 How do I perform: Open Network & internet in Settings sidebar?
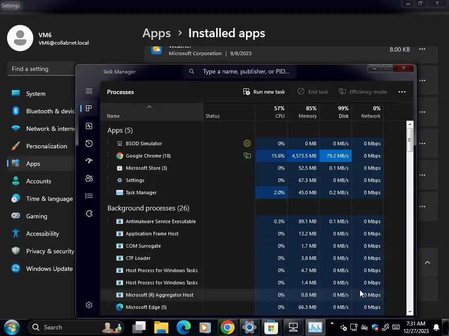pyautogui.click(x=42, y=129)
